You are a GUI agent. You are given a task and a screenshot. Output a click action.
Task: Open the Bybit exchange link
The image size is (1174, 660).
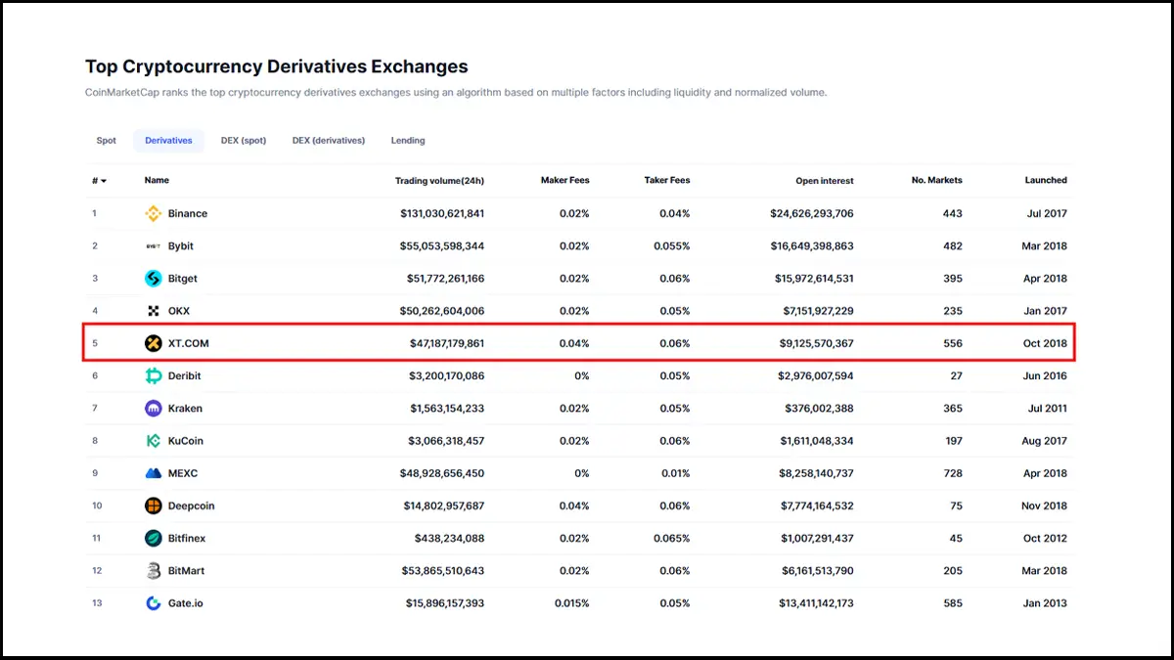(x=181, y=246)
